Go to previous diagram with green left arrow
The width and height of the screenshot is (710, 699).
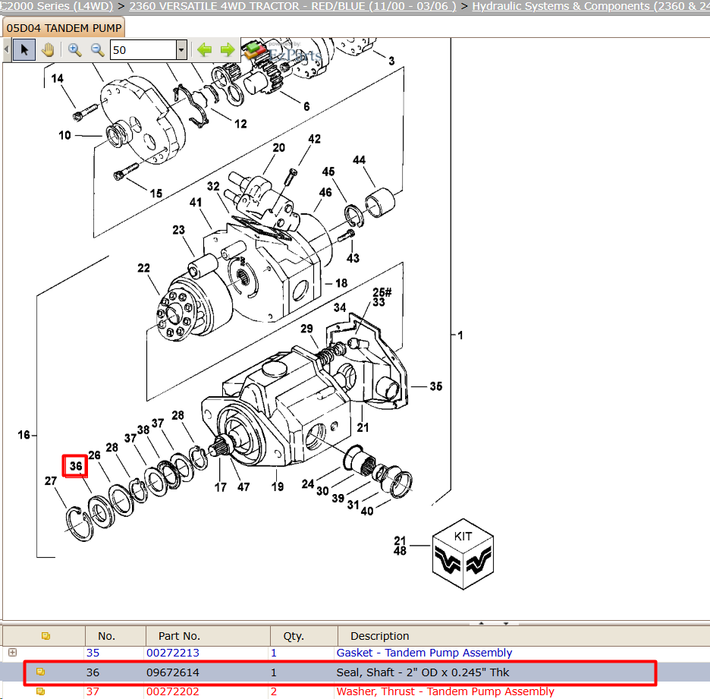tap(205, 49)
